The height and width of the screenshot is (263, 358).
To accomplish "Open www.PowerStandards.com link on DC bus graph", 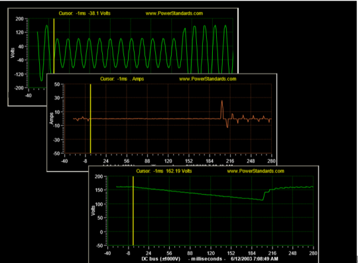I will 255,171.
